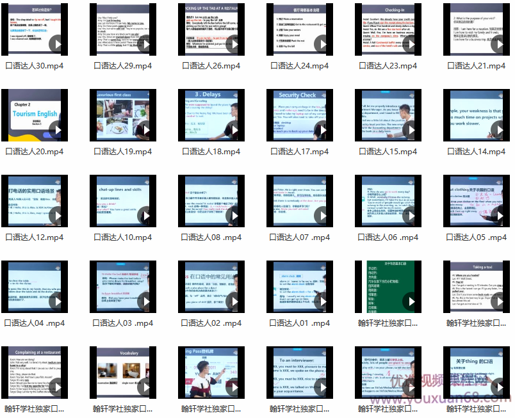Screen dimensions: 515x418
Task: Play the Complaining at a restaurant video
Action: pos(58,388)
